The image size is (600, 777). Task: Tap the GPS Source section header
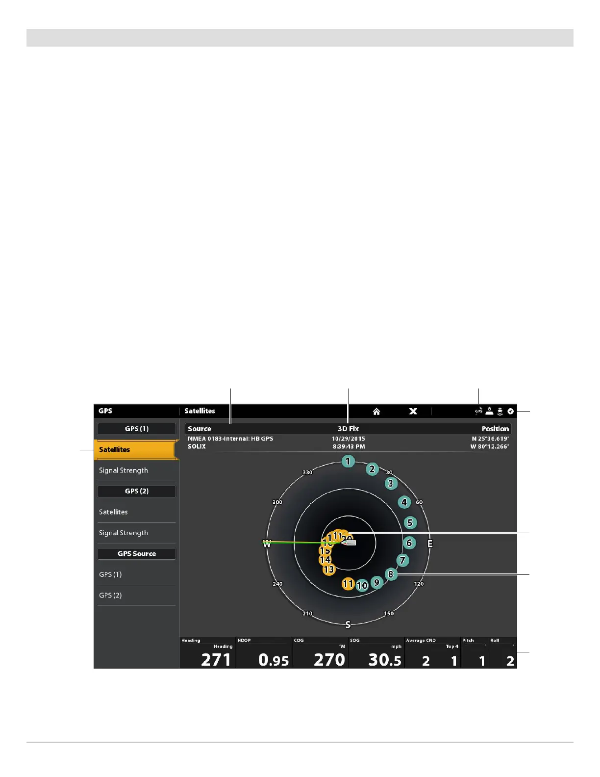[136, 554]
